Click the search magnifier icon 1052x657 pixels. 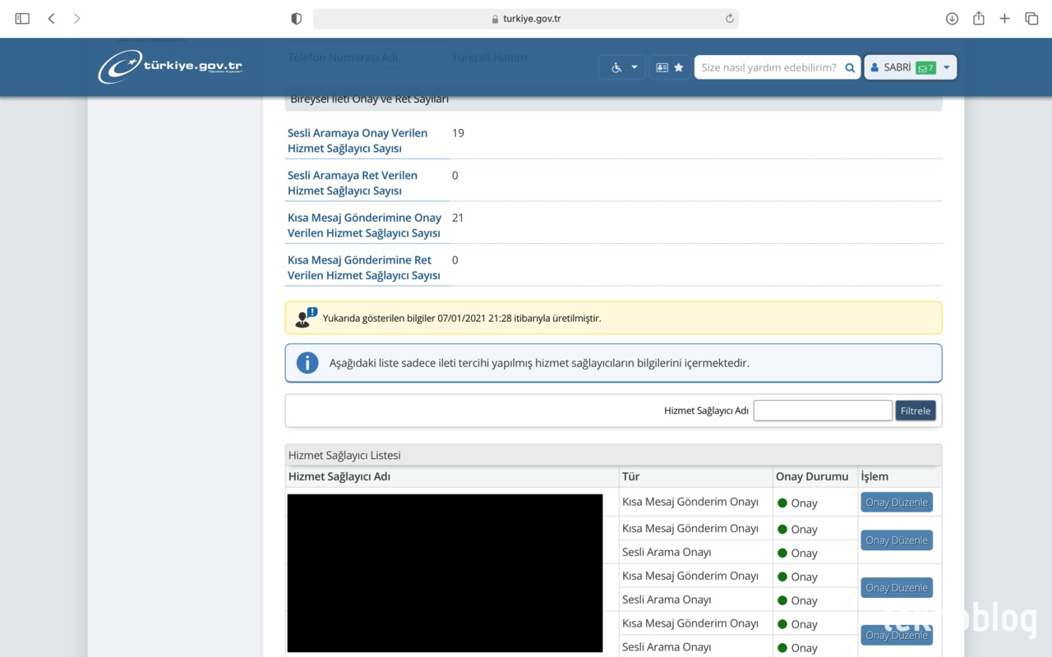point(850,67)
